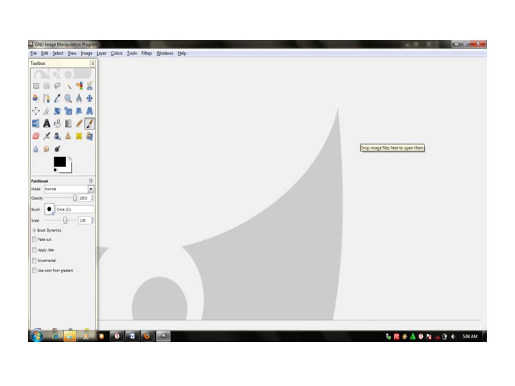Select the Heal tool
This screenshot has width=515, height=386.
tap(79, 136)
